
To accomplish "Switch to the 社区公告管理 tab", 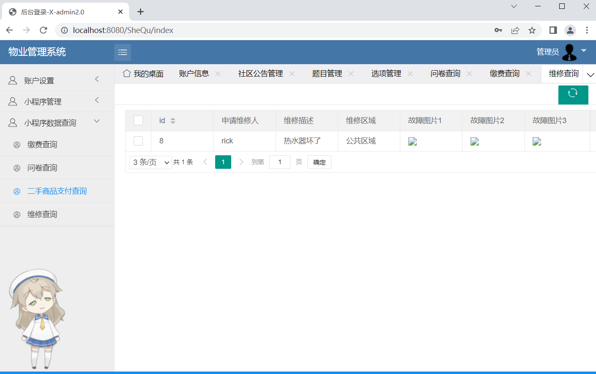I will click(260, 74).
